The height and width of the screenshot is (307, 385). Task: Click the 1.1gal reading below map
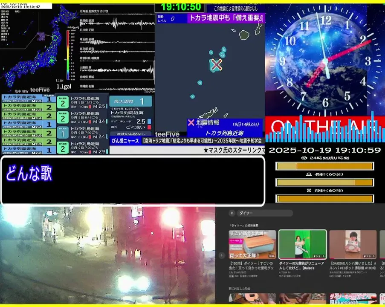point(64,87)
